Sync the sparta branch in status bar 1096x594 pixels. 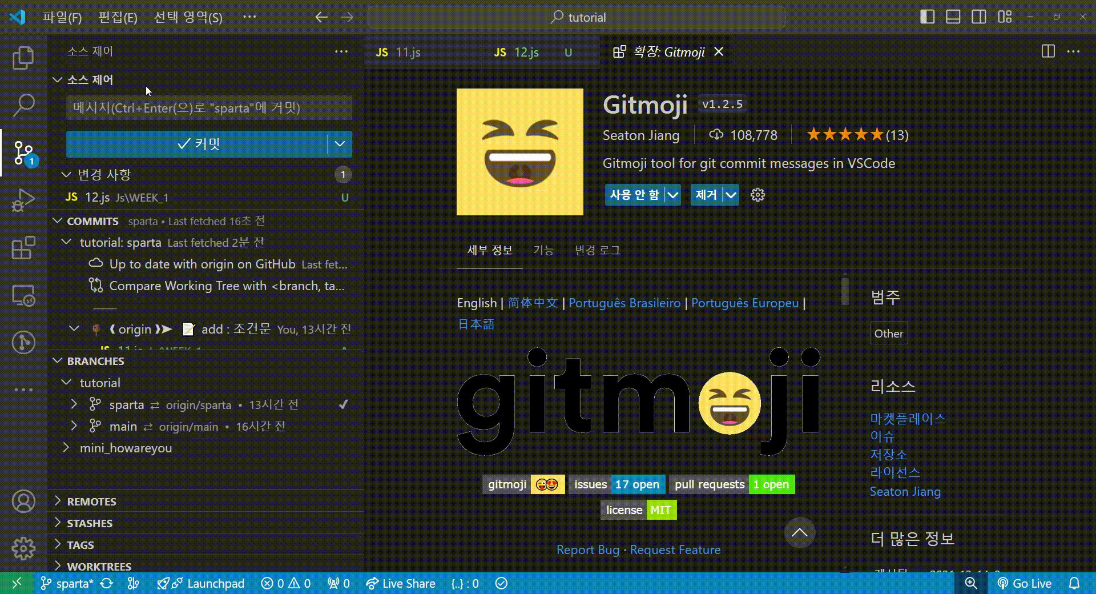tap(107, 583)
